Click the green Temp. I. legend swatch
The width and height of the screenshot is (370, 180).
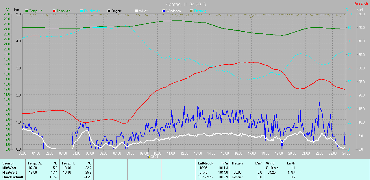(27, 11)
